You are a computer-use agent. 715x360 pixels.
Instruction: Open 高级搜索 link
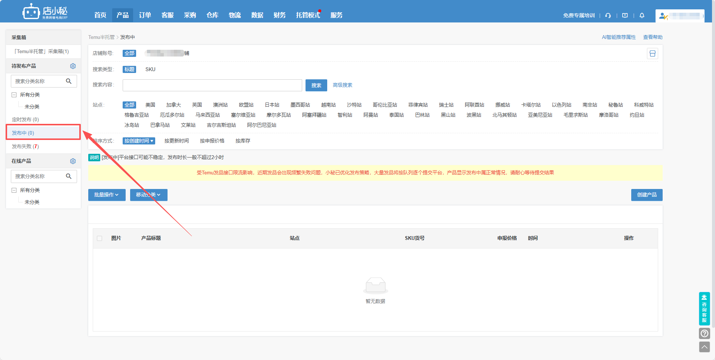pyautogui.click(x=343, y=85)
